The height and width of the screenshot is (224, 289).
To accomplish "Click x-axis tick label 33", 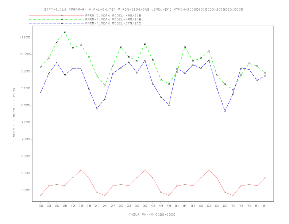I will coord(129,206).
